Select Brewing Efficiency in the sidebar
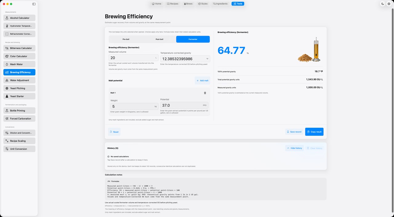Viewport: 394px width, 217px height. [19, 72]
